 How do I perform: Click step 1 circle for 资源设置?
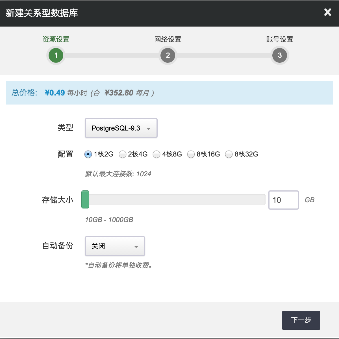pyautogui.click(x=56, y=55)
